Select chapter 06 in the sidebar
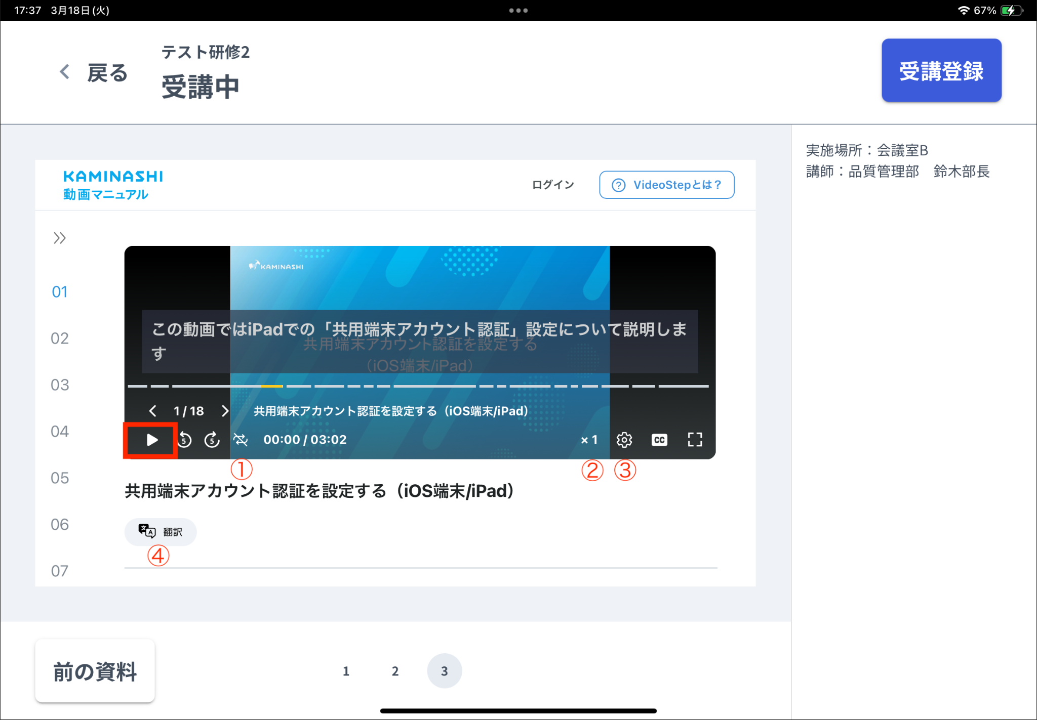Viewport: 1037px width, 720px height. tap(60, 525)
